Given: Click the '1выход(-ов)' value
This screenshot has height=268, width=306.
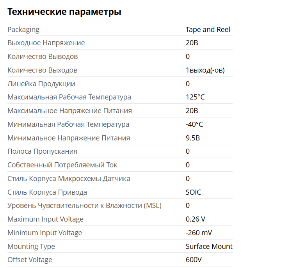Looking at the screenshot, I should 205,70.
